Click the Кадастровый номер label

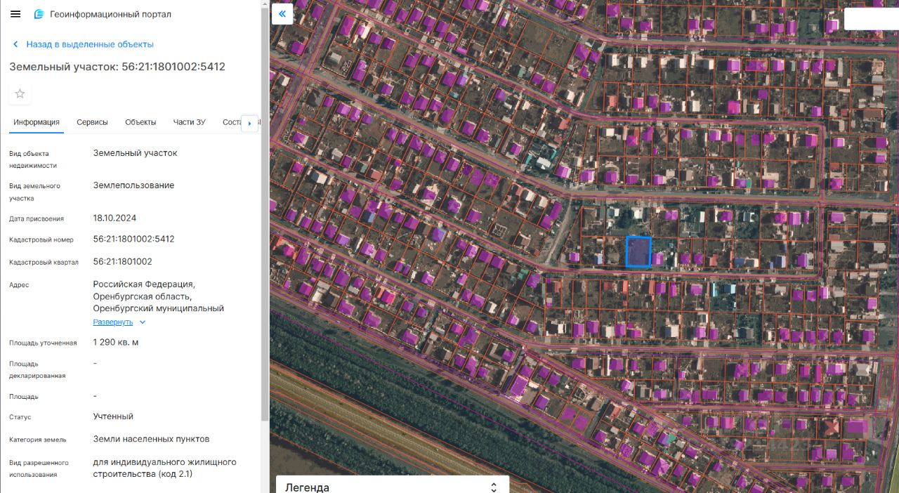pos(41,239)
